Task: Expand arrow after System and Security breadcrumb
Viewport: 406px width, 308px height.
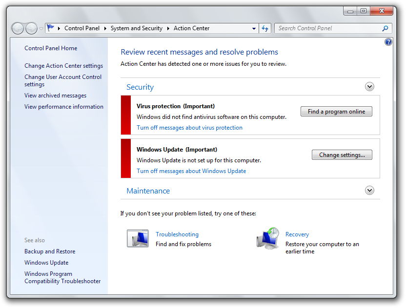Action: (168, 28)
